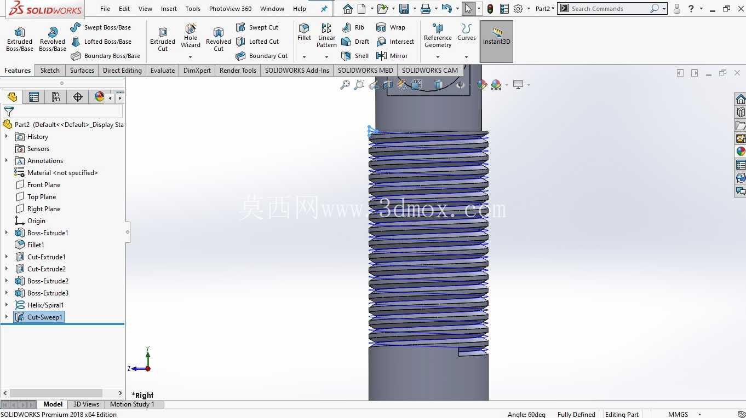The height and width of the screenshot is (418, 746).
Task: Expand the Cut-Extrude1 feature
Action: click(7, 257)
